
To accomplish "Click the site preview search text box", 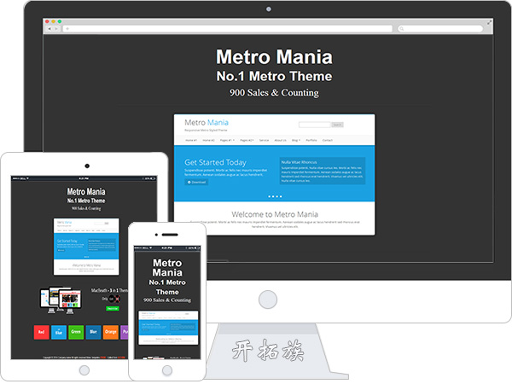I will pyautogui.click(x=315, y=125).
